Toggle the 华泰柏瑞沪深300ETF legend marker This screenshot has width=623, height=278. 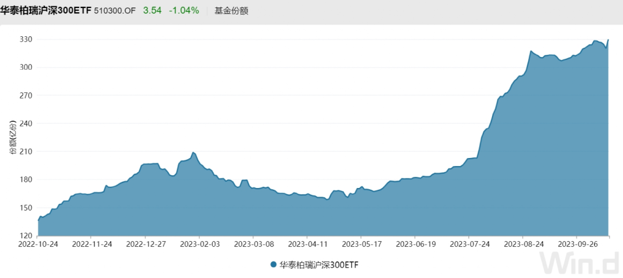pos(273,265)
